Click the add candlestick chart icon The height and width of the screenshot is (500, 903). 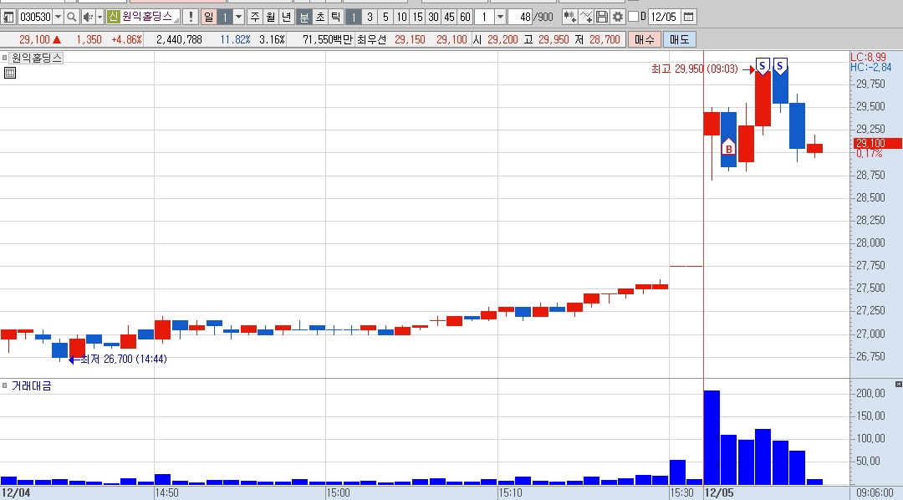pos(569,17)
